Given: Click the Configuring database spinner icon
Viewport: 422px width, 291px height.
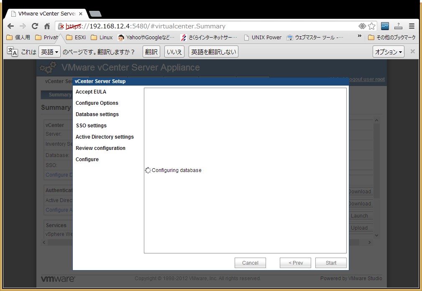Looking at the screenshot, I should click(x=148, y=170).
